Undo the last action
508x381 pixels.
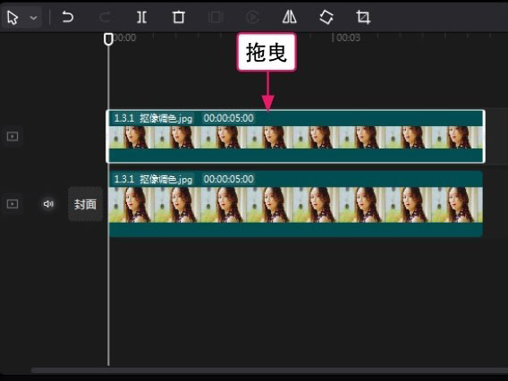[x=67, y=17]
